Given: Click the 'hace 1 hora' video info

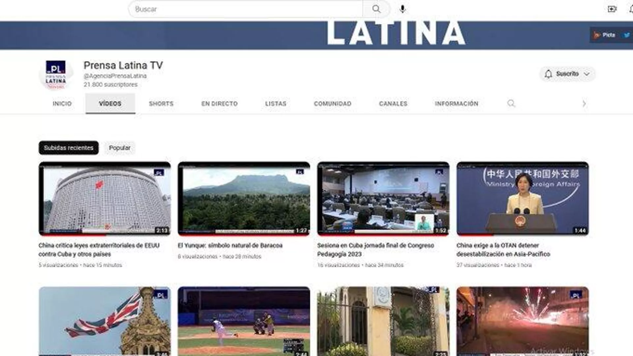Looking at the screenshot, I should 518,265.
